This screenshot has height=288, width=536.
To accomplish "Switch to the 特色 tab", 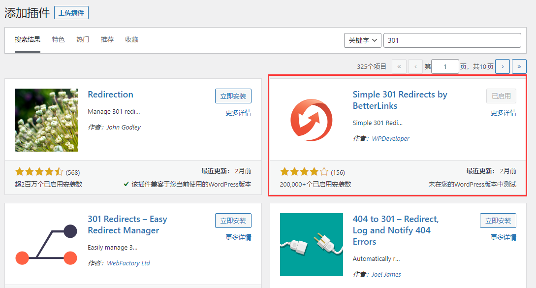I will [x=58, y=40].
